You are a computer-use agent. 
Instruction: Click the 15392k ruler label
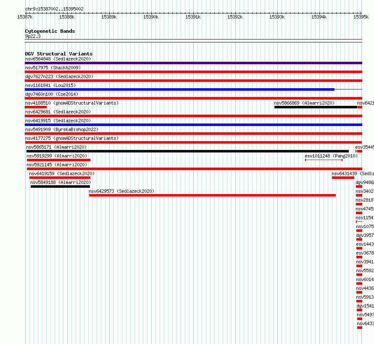[x=235, y=17]
